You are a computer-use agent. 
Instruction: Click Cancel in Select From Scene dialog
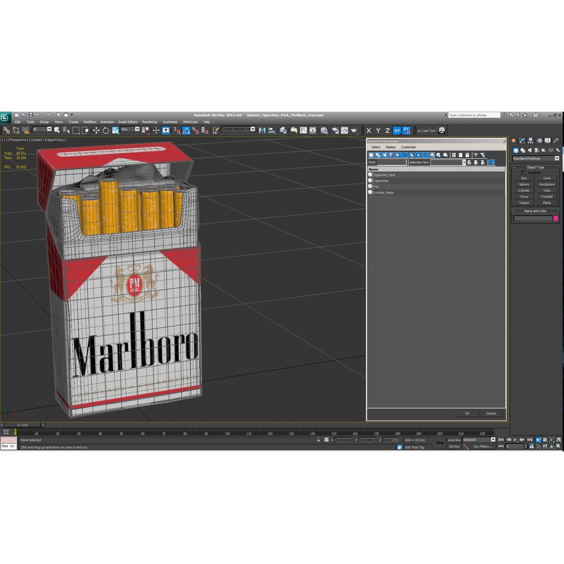(x=490, y=413)
